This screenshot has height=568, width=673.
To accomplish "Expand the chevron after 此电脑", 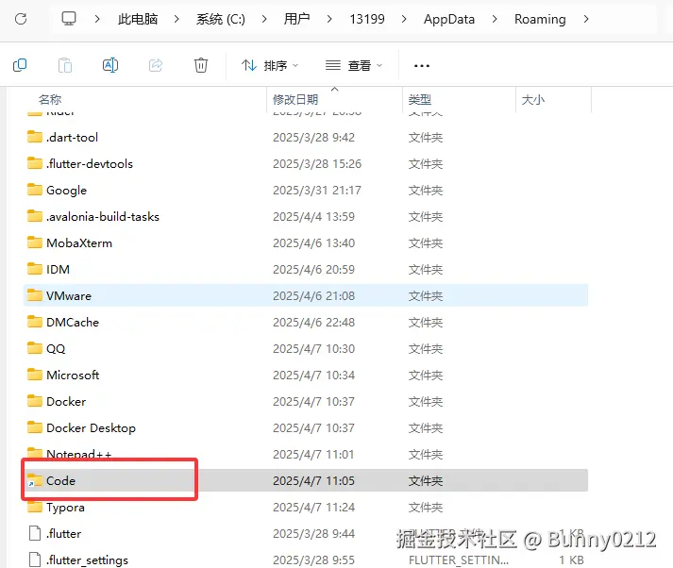I will (x=177, y=19).
